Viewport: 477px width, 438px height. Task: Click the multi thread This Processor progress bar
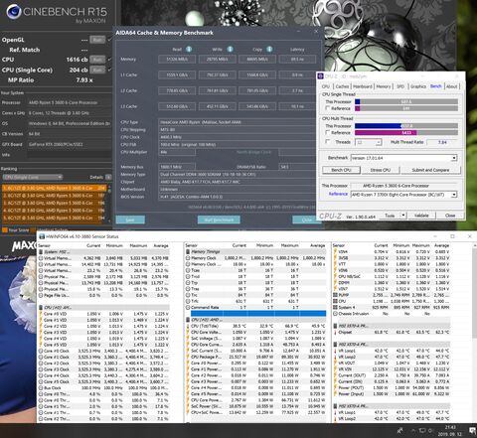pyautogui.click(x=406, y=126)
